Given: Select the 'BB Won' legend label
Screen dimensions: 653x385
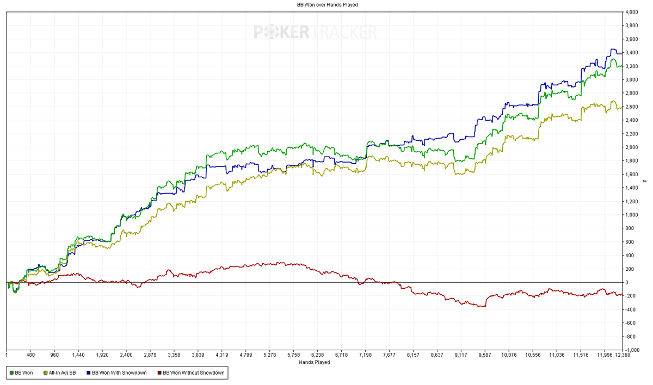Looking at the screenshot, I should [x=24, y=373].
